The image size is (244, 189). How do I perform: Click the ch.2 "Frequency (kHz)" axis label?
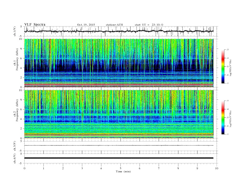click(x=17, y=111)
